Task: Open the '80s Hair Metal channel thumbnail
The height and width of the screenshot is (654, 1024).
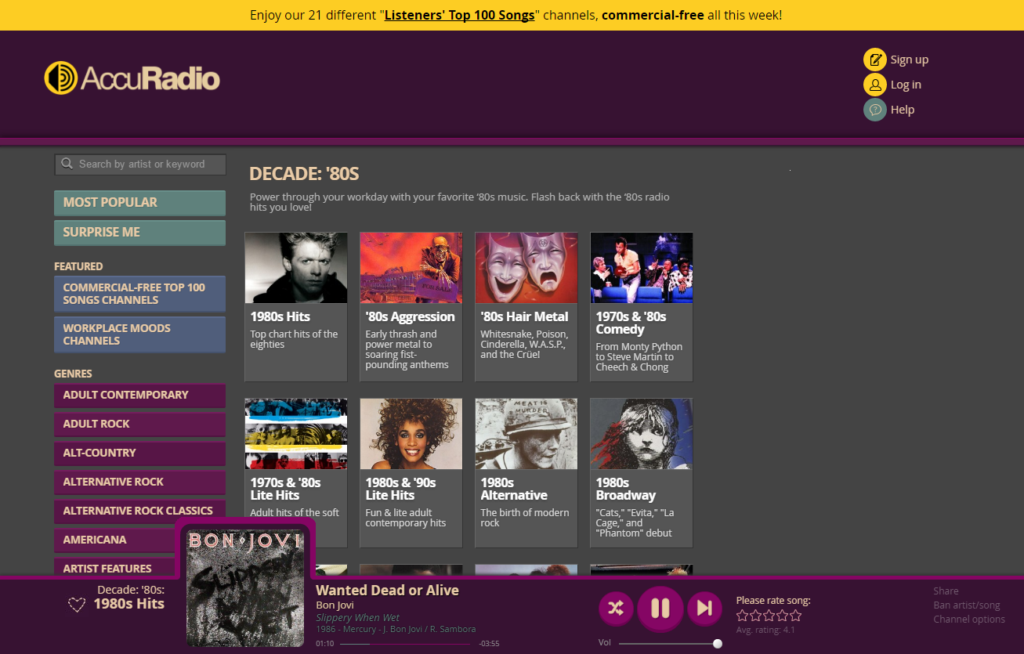Action: click(x=526, y=268)
